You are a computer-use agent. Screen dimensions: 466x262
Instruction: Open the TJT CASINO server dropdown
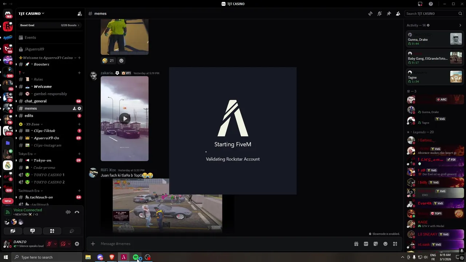point(31,13)
